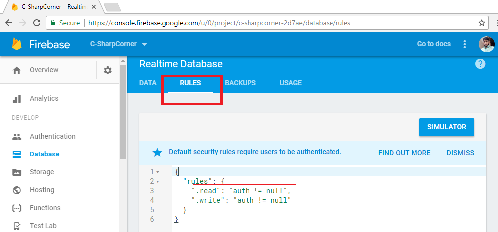Click the Database icon in sidebar
This screenshot has height=232, width=498.
click(16, 154)
